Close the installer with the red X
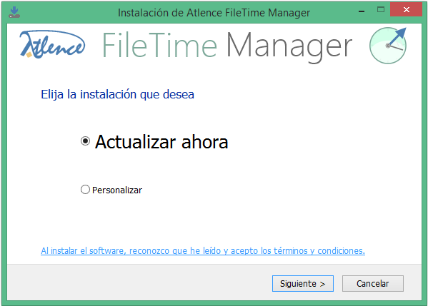The width and height of the screenshot is (428, 306). coord(406,9)
